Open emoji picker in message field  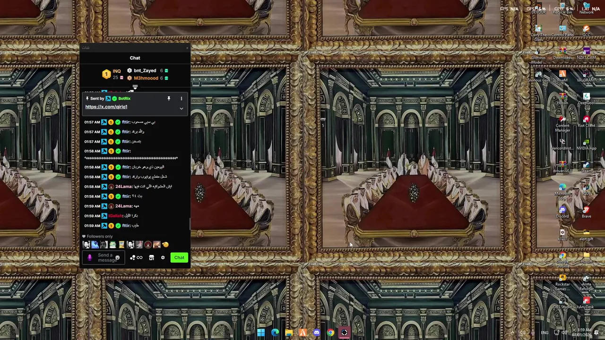(118, 258)
